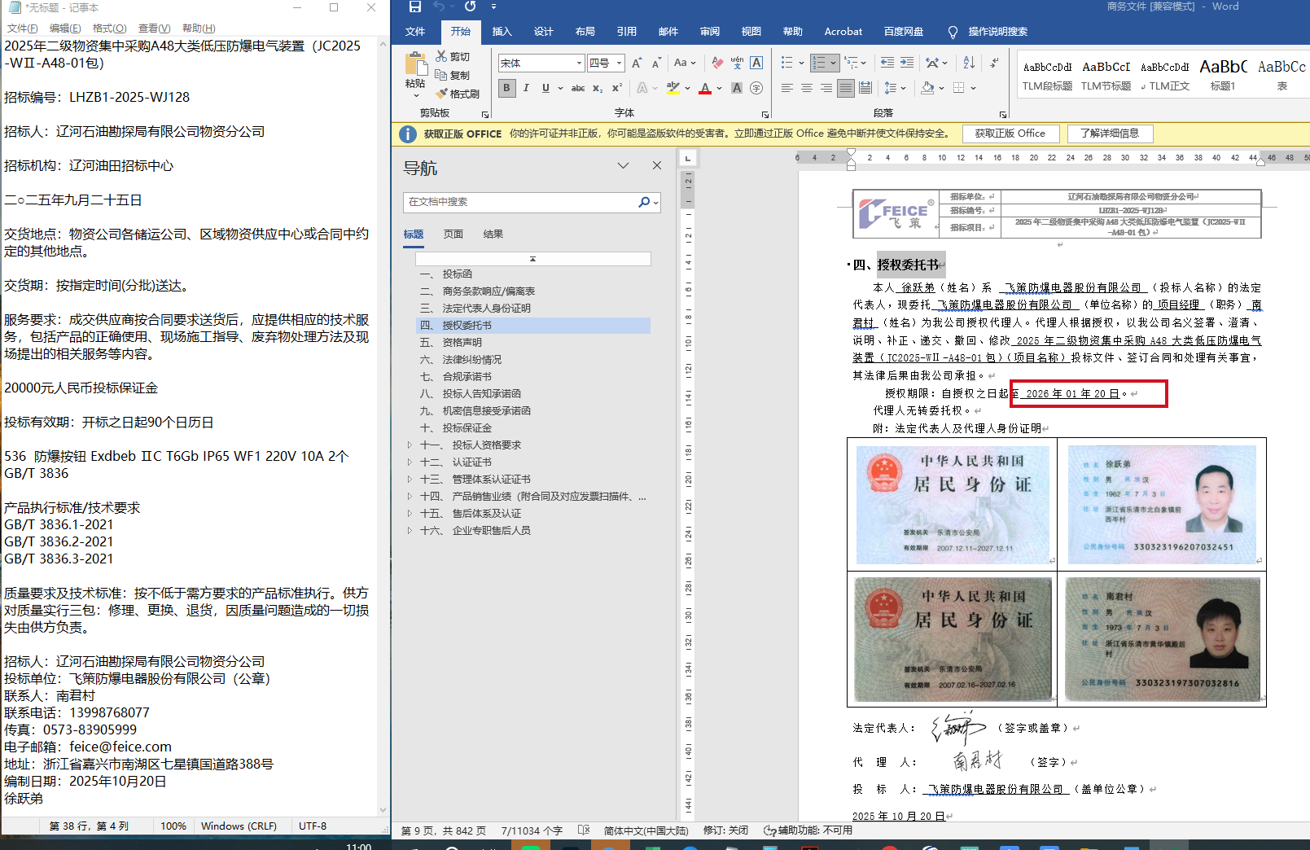Screen dimensions: 1310x850
Task: Show paragraph marks and formatting symbols
Action: (994, 63)
